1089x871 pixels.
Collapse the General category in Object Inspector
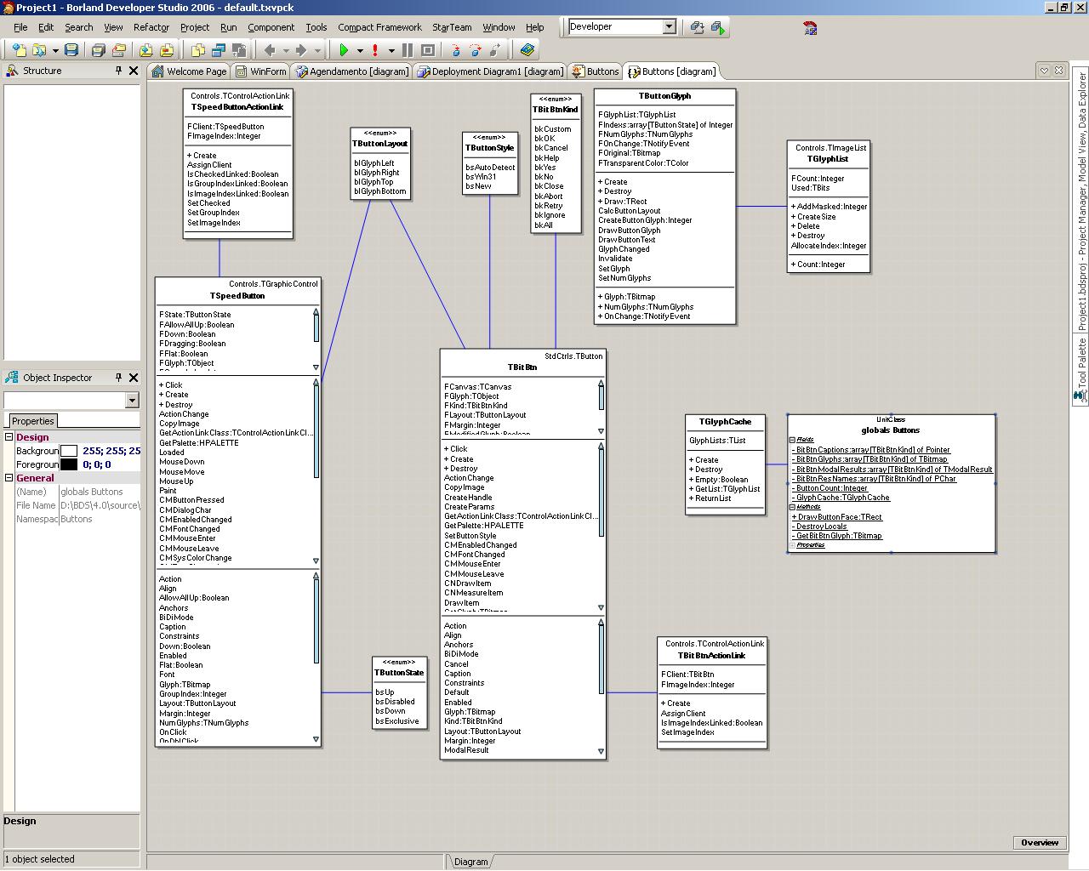pos(9,478)
